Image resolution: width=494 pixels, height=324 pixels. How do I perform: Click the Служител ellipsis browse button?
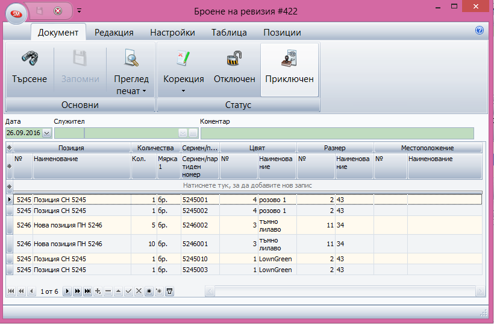pos(193,133)
